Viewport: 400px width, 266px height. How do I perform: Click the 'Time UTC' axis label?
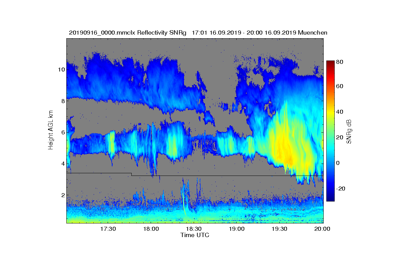[x=195, y=235]
